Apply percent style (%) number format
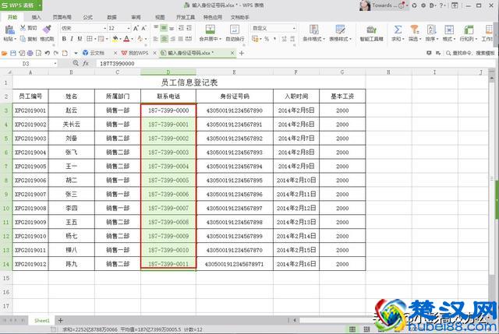Image resolution: width=499 pixels, height=334 pixels. [x=267, y=39]
